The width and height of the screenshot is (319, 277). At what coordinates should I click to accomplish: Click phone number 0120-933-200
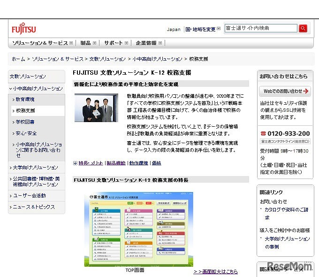tap(289, 134)
